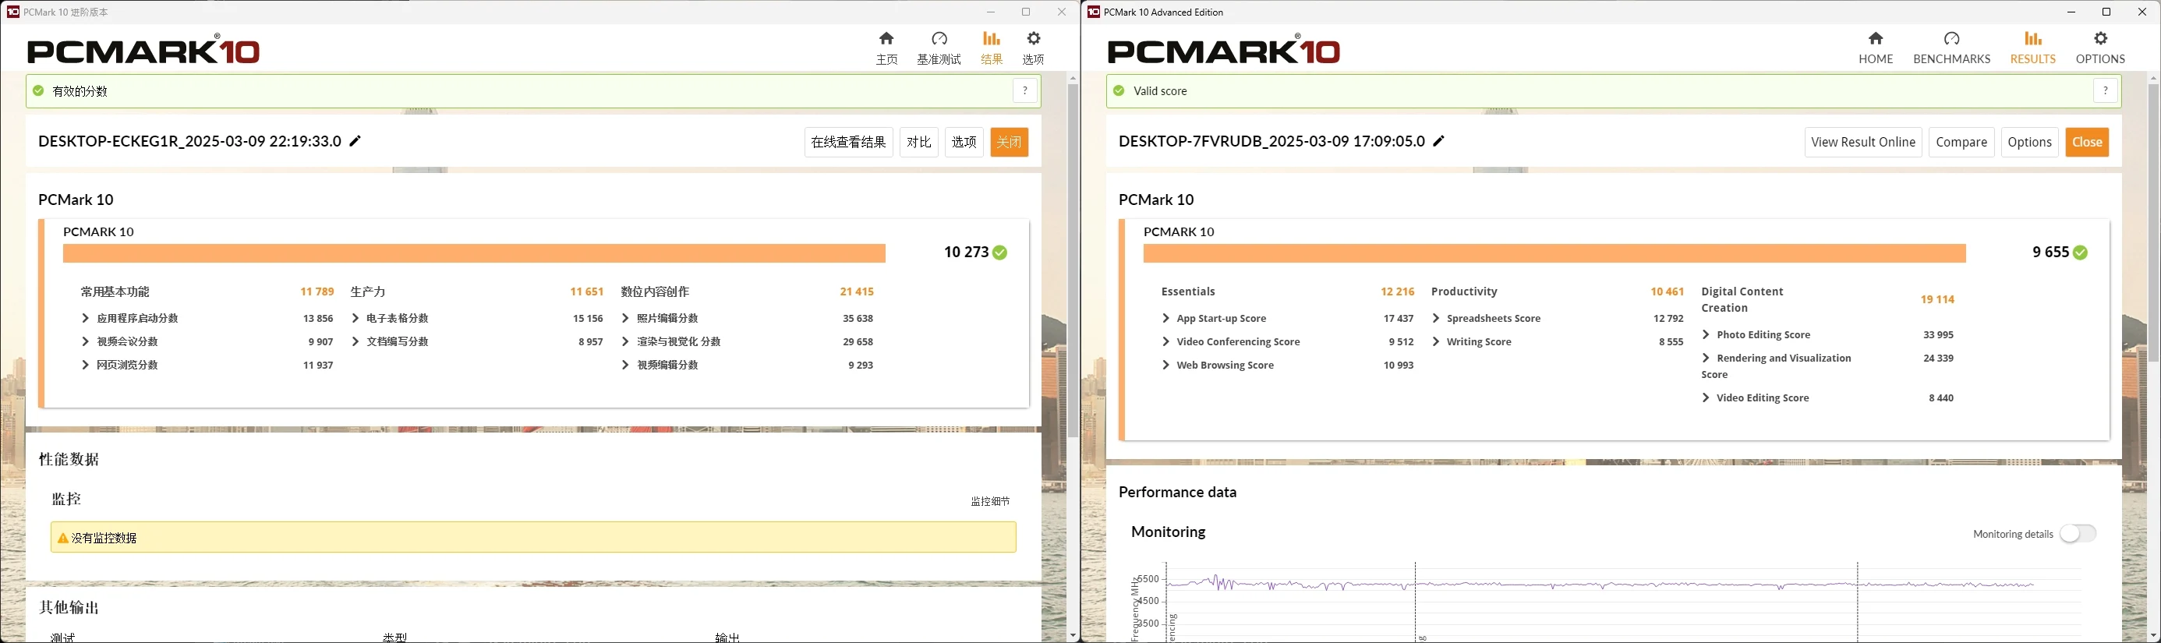The image size is (2161, 643).
Task: Click the orange PCMARK 10 score bar showing 9 655
Action: point(1554,253)
